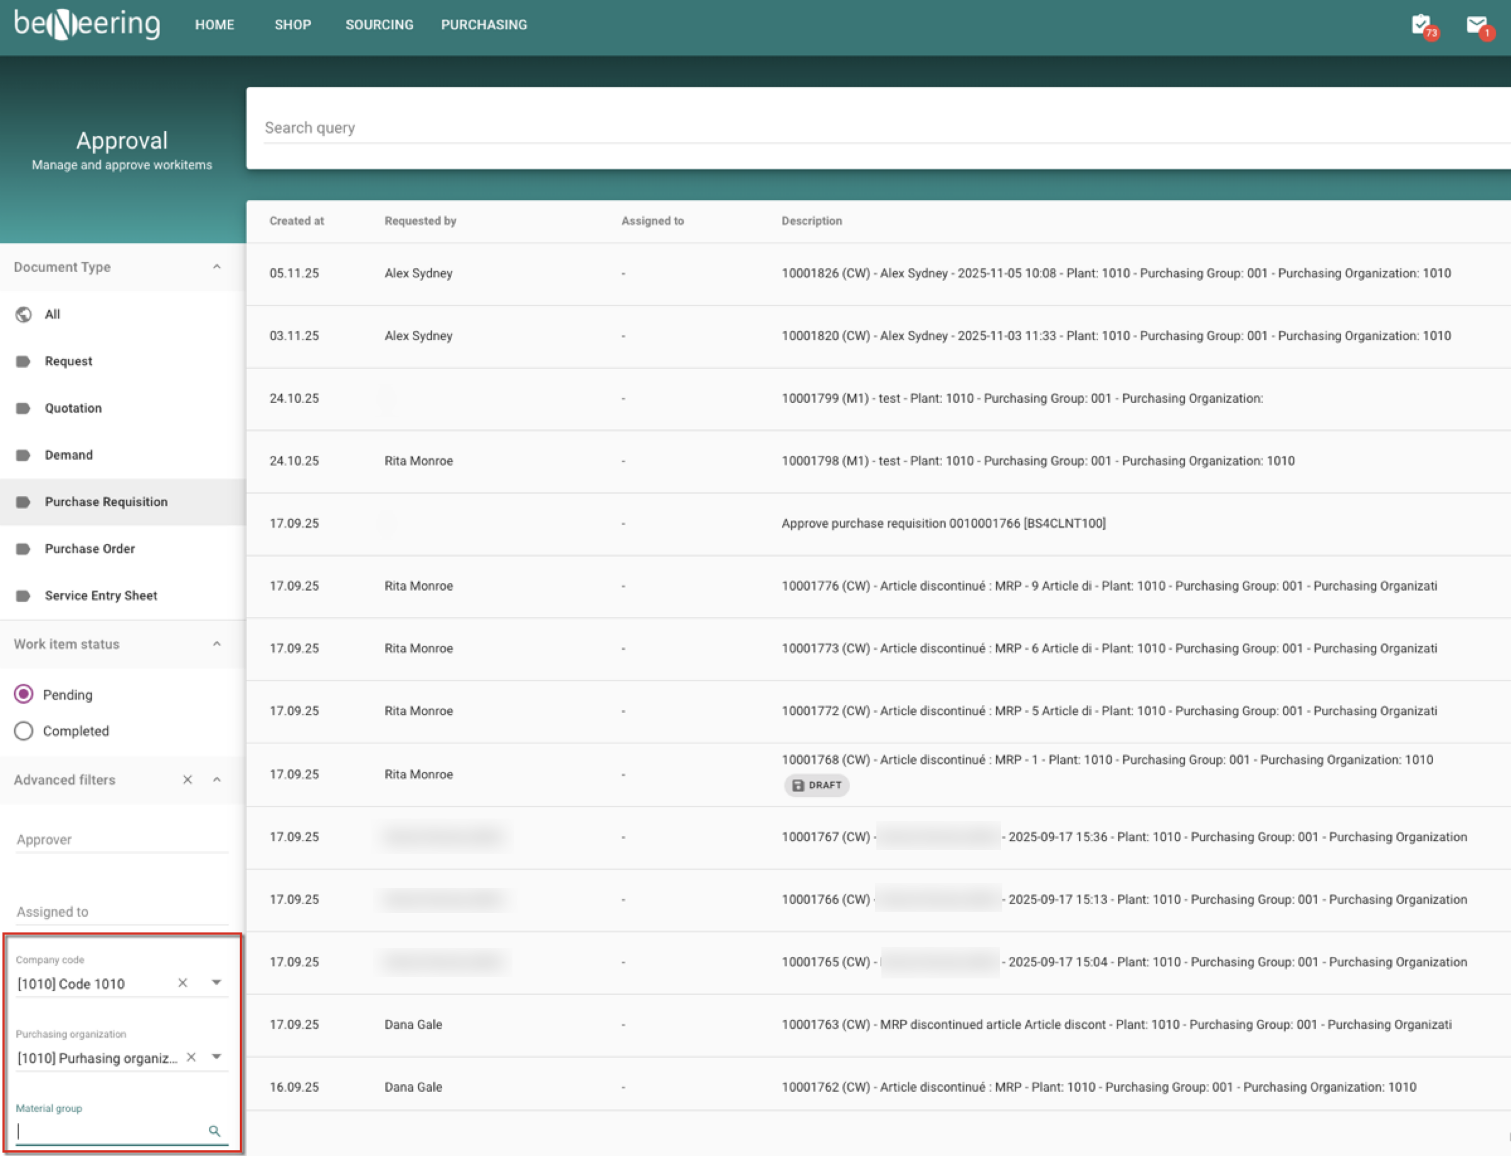Filter by Purchase Order document type
The height and width of the screenshot is (1156, 1511).
(x=89, y=548)
